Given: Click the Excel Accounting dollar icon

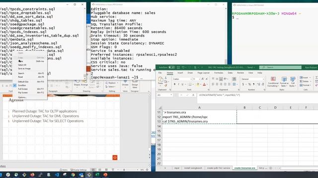Looking at the screenshot, I should pyautogui.click(x=243, y=85).
